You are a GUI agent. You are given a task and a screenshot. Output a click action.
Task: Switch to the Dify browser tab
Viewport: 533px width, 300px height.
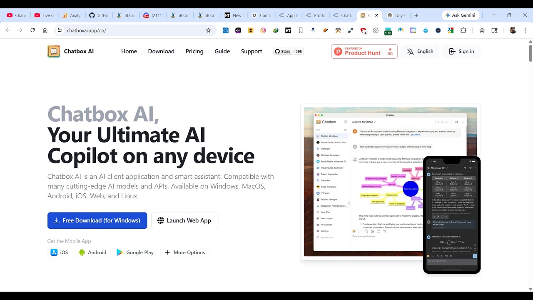pyautogui.click(x=397, y=15)
